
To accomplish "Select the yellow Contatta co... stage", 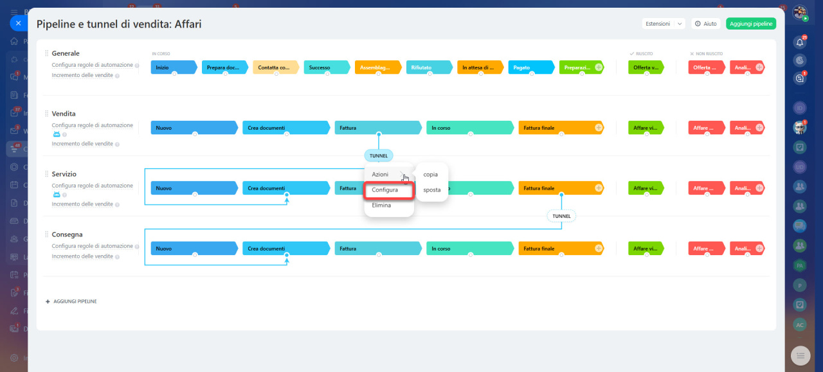I will (276, 67).
